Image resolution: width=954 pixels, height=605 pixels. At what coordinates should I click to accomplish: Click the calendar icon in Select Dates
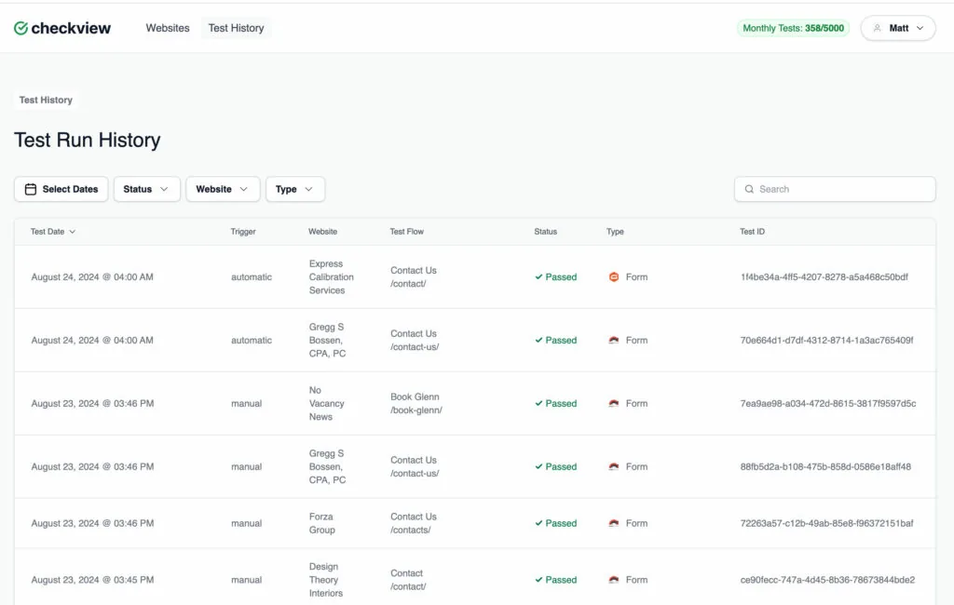point(31,189)
